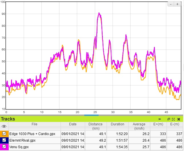Select the Elemnt Rival.gpx file name
The height and width of the screenshot is (151, 184).
click(22, 140)
